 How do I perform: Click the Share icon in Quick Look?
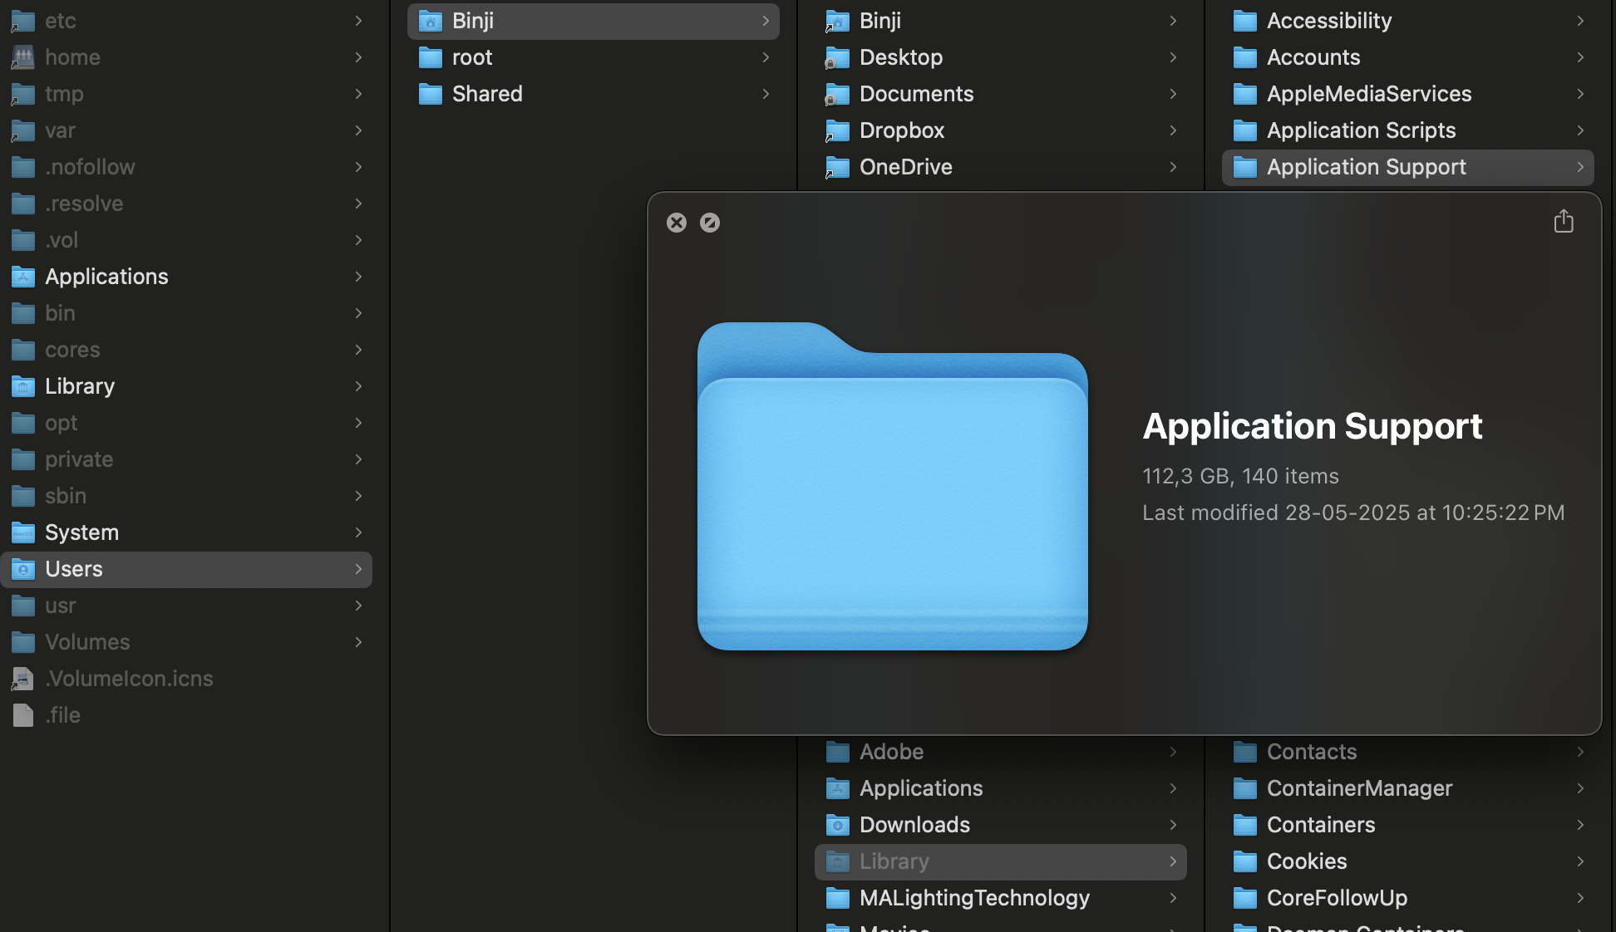point(1563,222)
